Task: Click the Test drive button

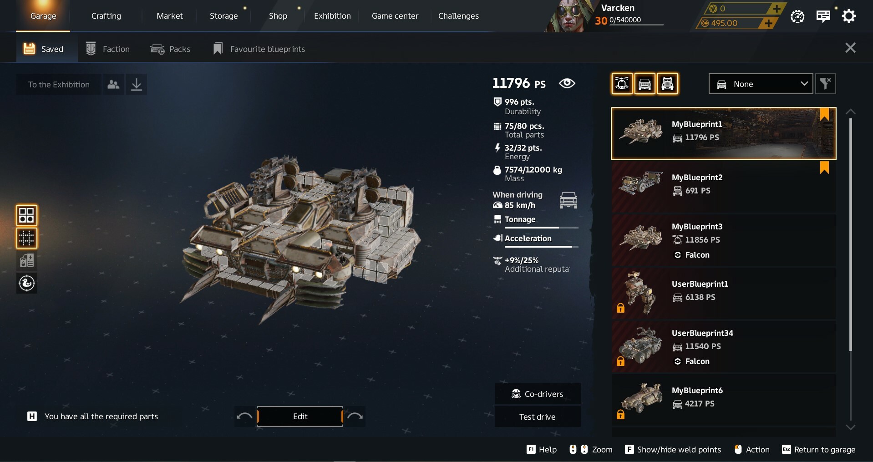Action: [x=538, y=416]
